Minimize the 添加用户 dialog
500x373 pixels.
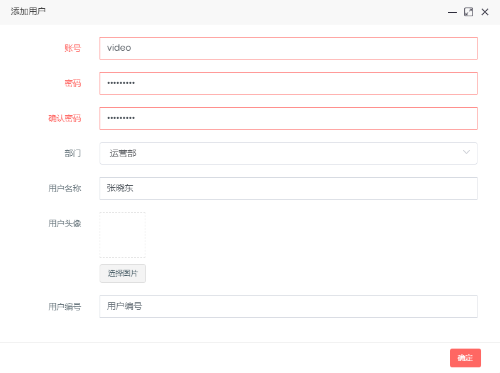pos(452,12)
